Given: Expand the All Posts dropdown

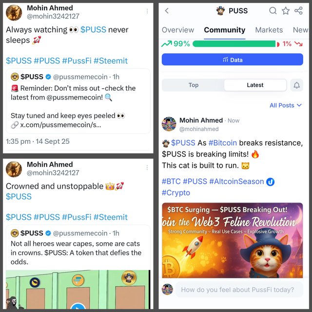Looking at the screenshot, I should coord(286,105).
